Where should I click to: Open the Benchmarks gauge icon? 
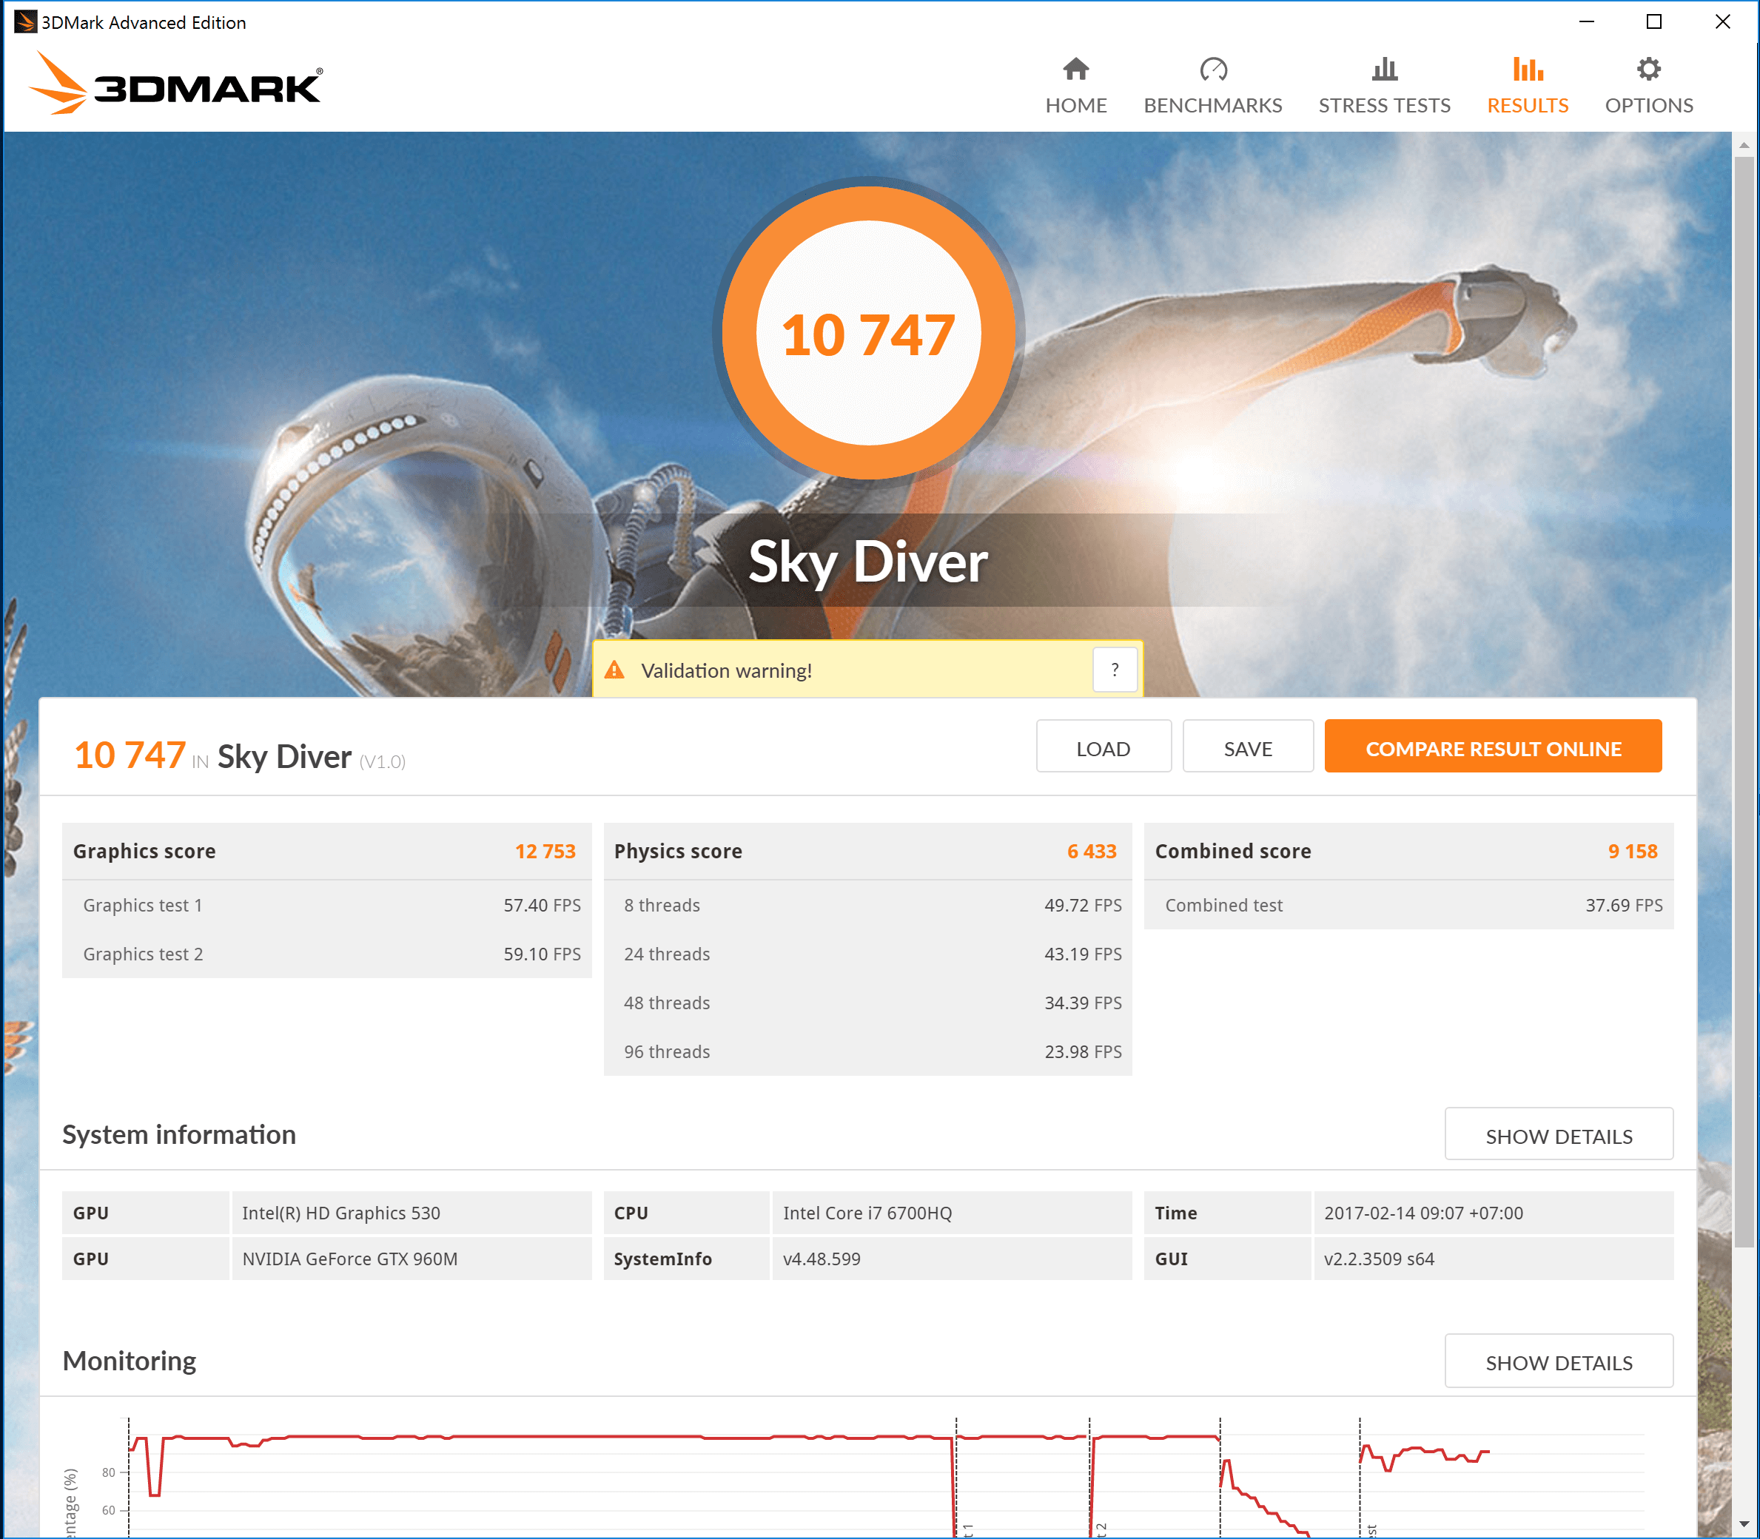[x=1213, y=69]
